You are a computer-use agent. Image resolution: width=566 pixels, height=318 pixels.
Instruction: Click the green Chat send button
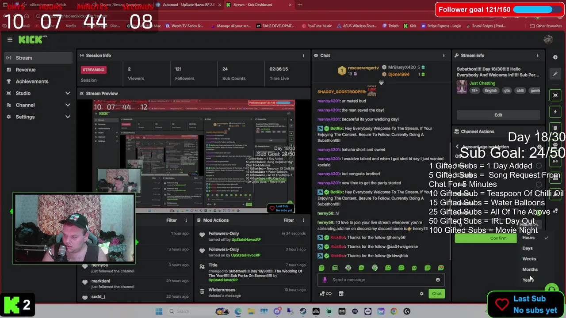coord(436,294)
